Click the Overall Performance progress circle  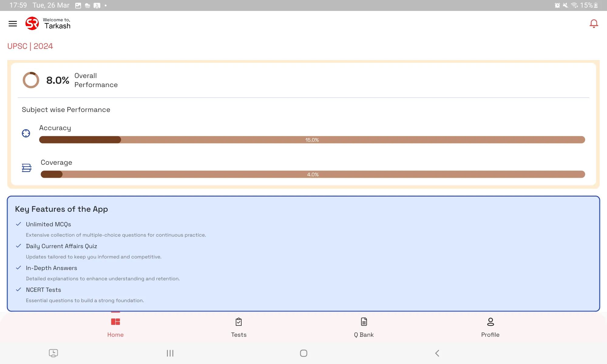pyautogui.click(x=31, y=80)
